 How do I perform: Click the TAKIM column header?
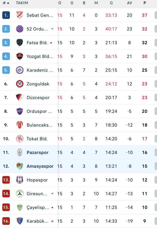click(22, 3)
